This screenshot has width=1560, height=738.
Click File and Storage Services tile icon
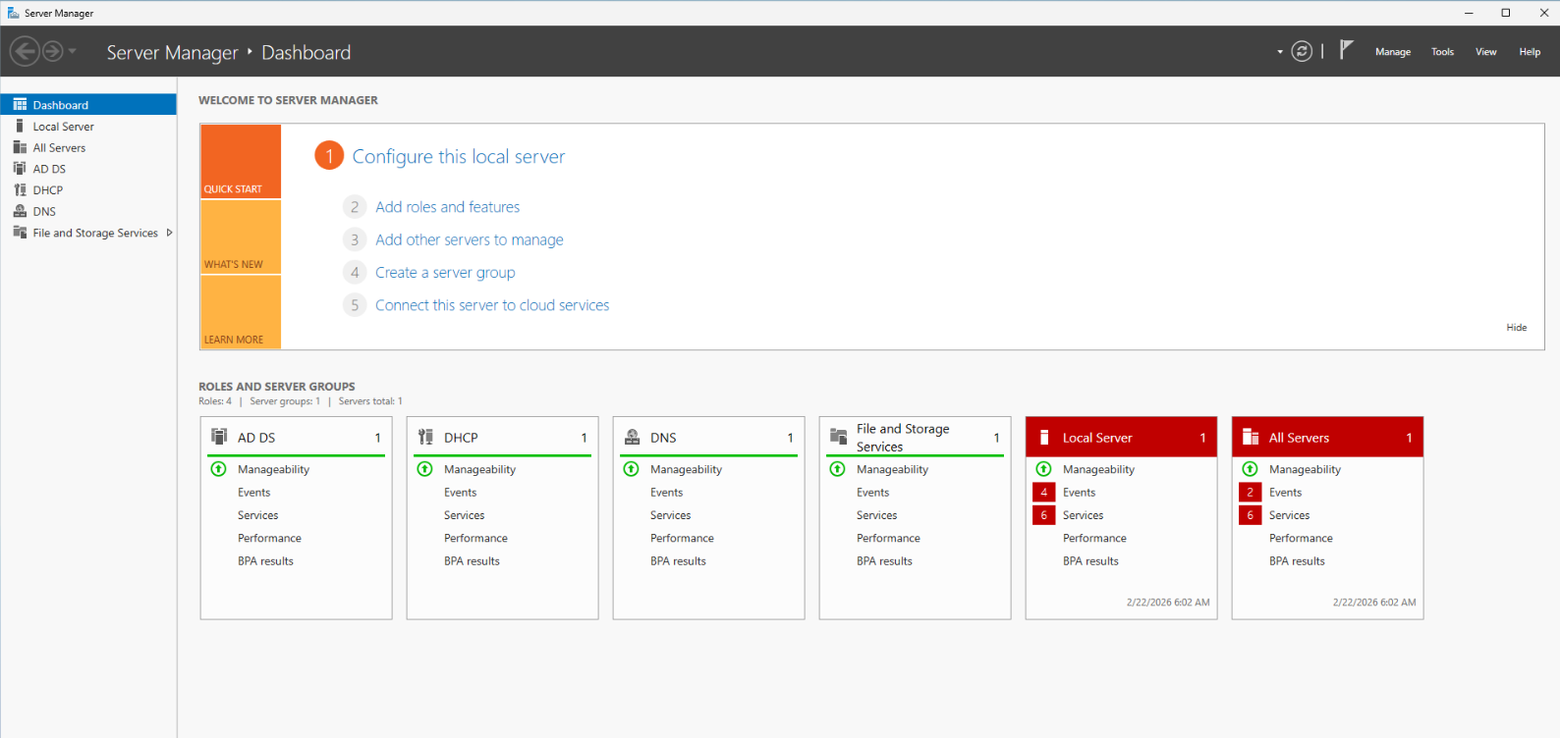[x=838, y=437]
